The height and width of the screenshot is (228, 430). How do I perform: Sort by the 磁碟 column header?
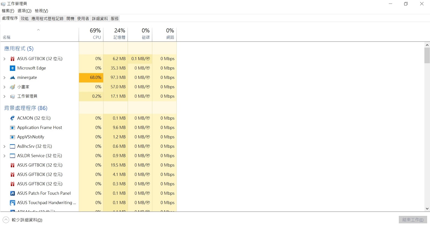[x=140, y=34]
